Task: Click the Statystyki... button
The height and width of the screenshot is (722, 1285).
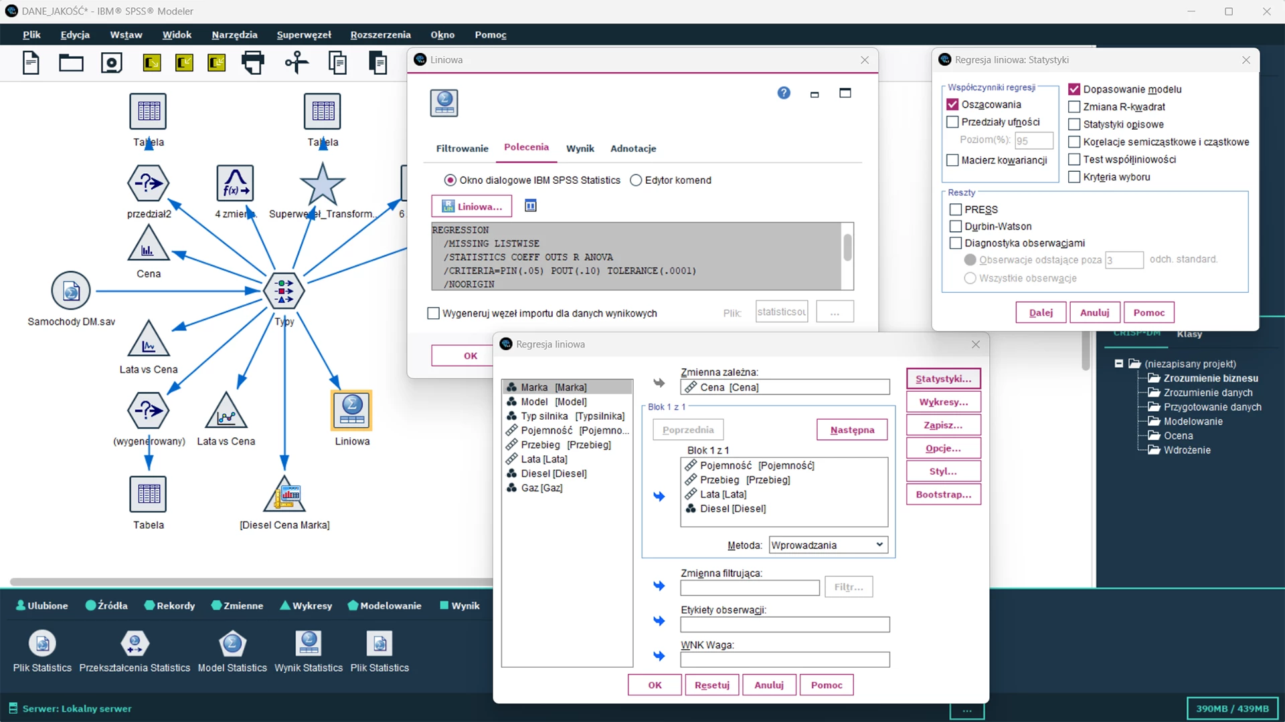Action: pos(943,378)
